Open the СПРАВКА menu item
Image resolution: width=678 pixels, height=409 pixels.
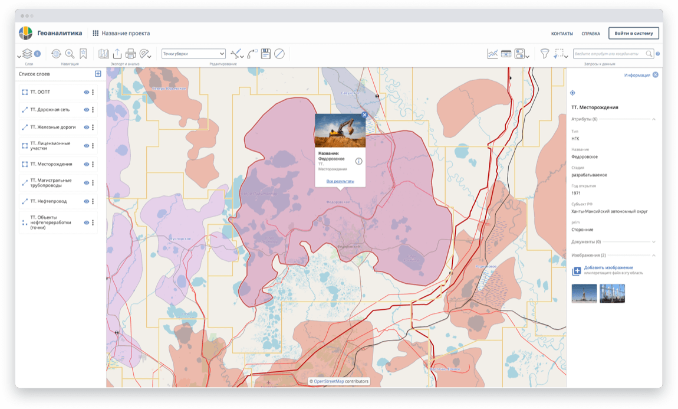pyautogui.click(x=590, y=34)
